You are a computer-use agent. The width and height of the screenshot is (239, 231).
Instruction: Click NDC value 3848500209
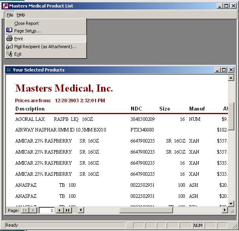tap(143, 119)
